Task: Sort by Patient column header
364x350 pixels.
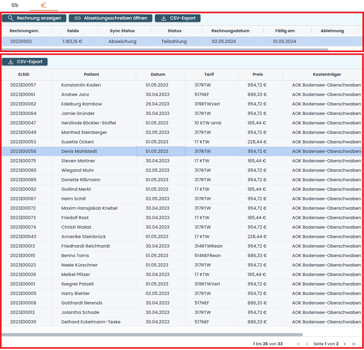Action: [92, 75]
